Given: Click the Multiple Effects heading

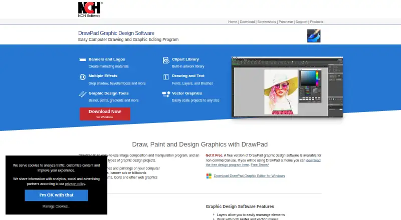Looking at the screenshot, I should point(103,76).
